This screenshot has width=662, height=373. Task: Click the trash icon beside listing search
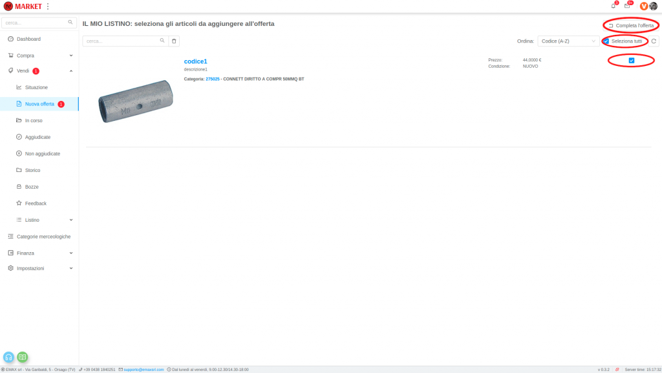pos(174,41)
